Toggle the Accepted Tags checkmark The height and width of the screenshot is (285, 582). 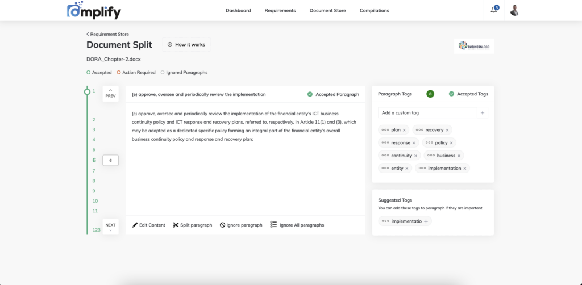[451, 94]
